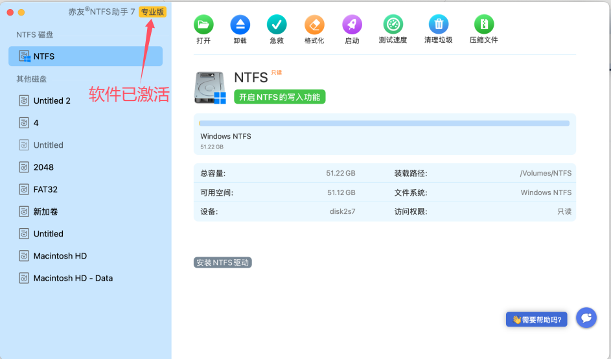Select the NTFS disk in the sidebar
This screenshot has height=359, width=611.
86,56
